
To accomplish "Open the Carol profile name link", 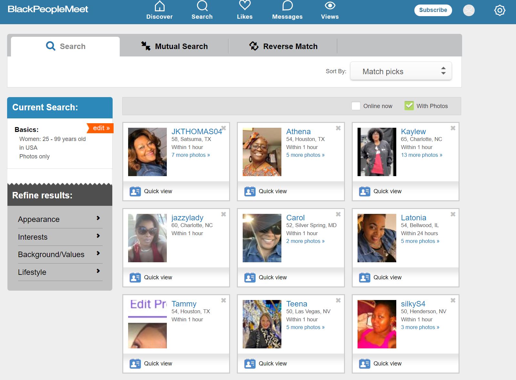I will coord(296,218).
